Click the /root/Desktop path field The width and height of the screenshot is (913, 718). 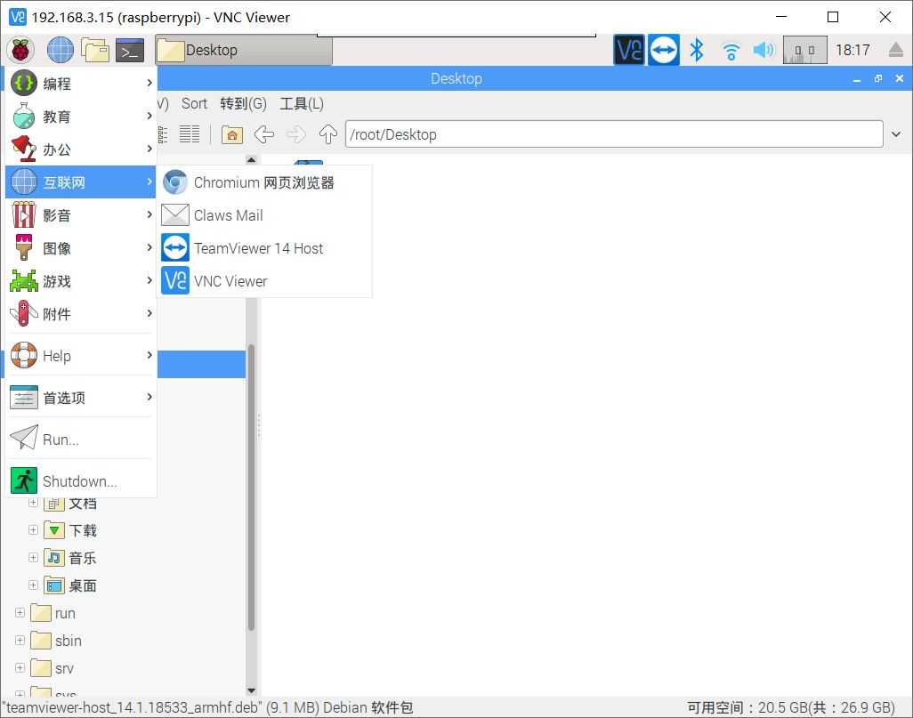614,134
